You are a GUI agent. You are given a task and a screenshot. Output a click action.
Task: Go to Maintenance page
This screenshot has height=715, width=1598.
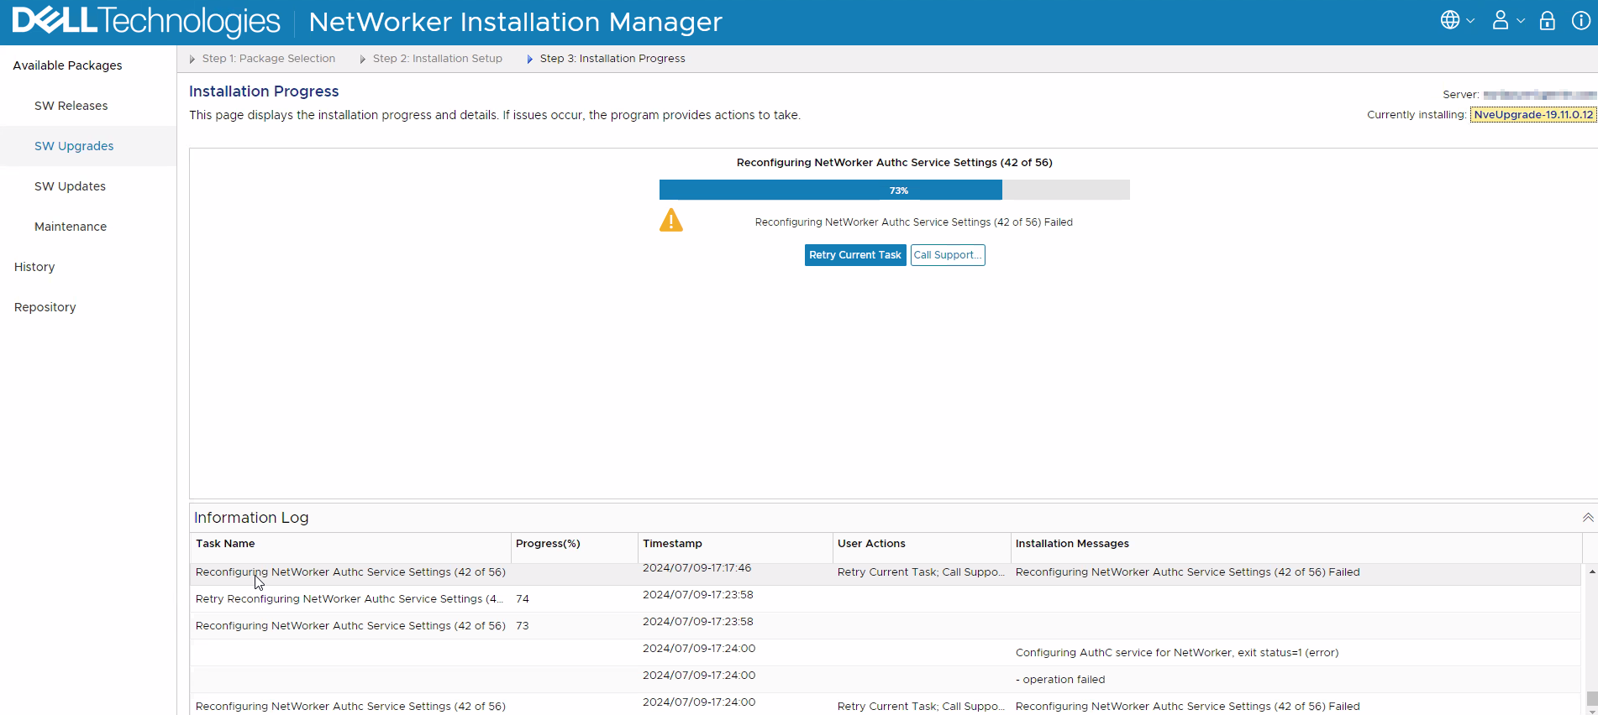coord(71,227)
